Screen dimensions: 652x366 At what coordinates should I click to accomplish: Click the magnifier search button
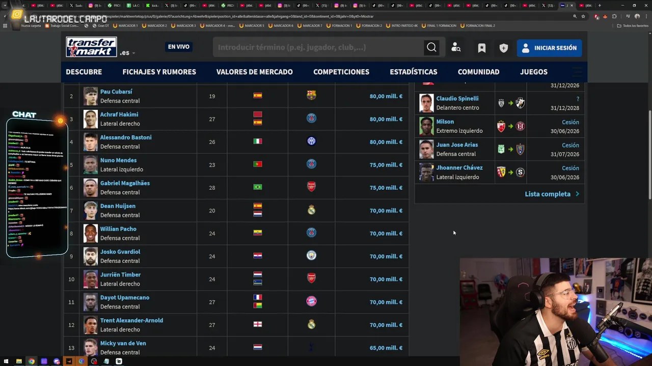coord(431,47)
